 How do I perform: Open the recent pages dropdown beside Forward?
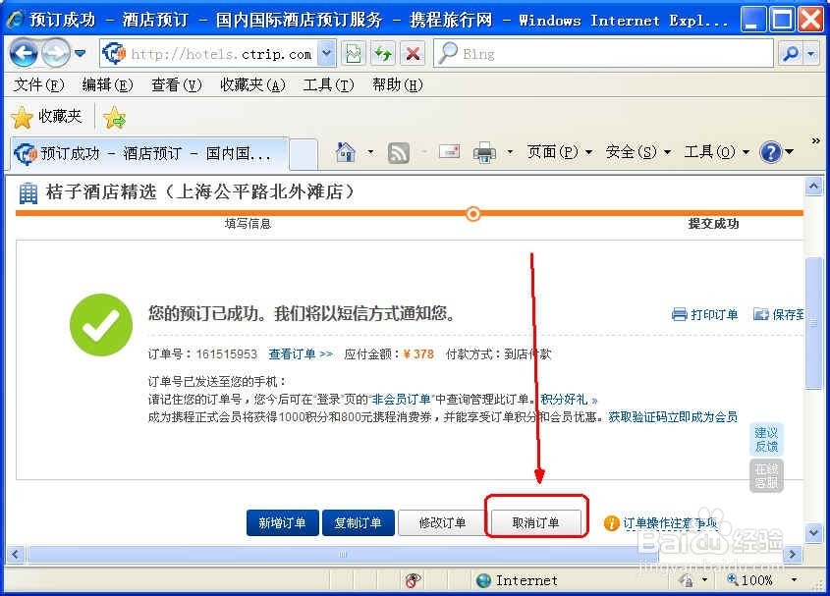click(80, 53)
